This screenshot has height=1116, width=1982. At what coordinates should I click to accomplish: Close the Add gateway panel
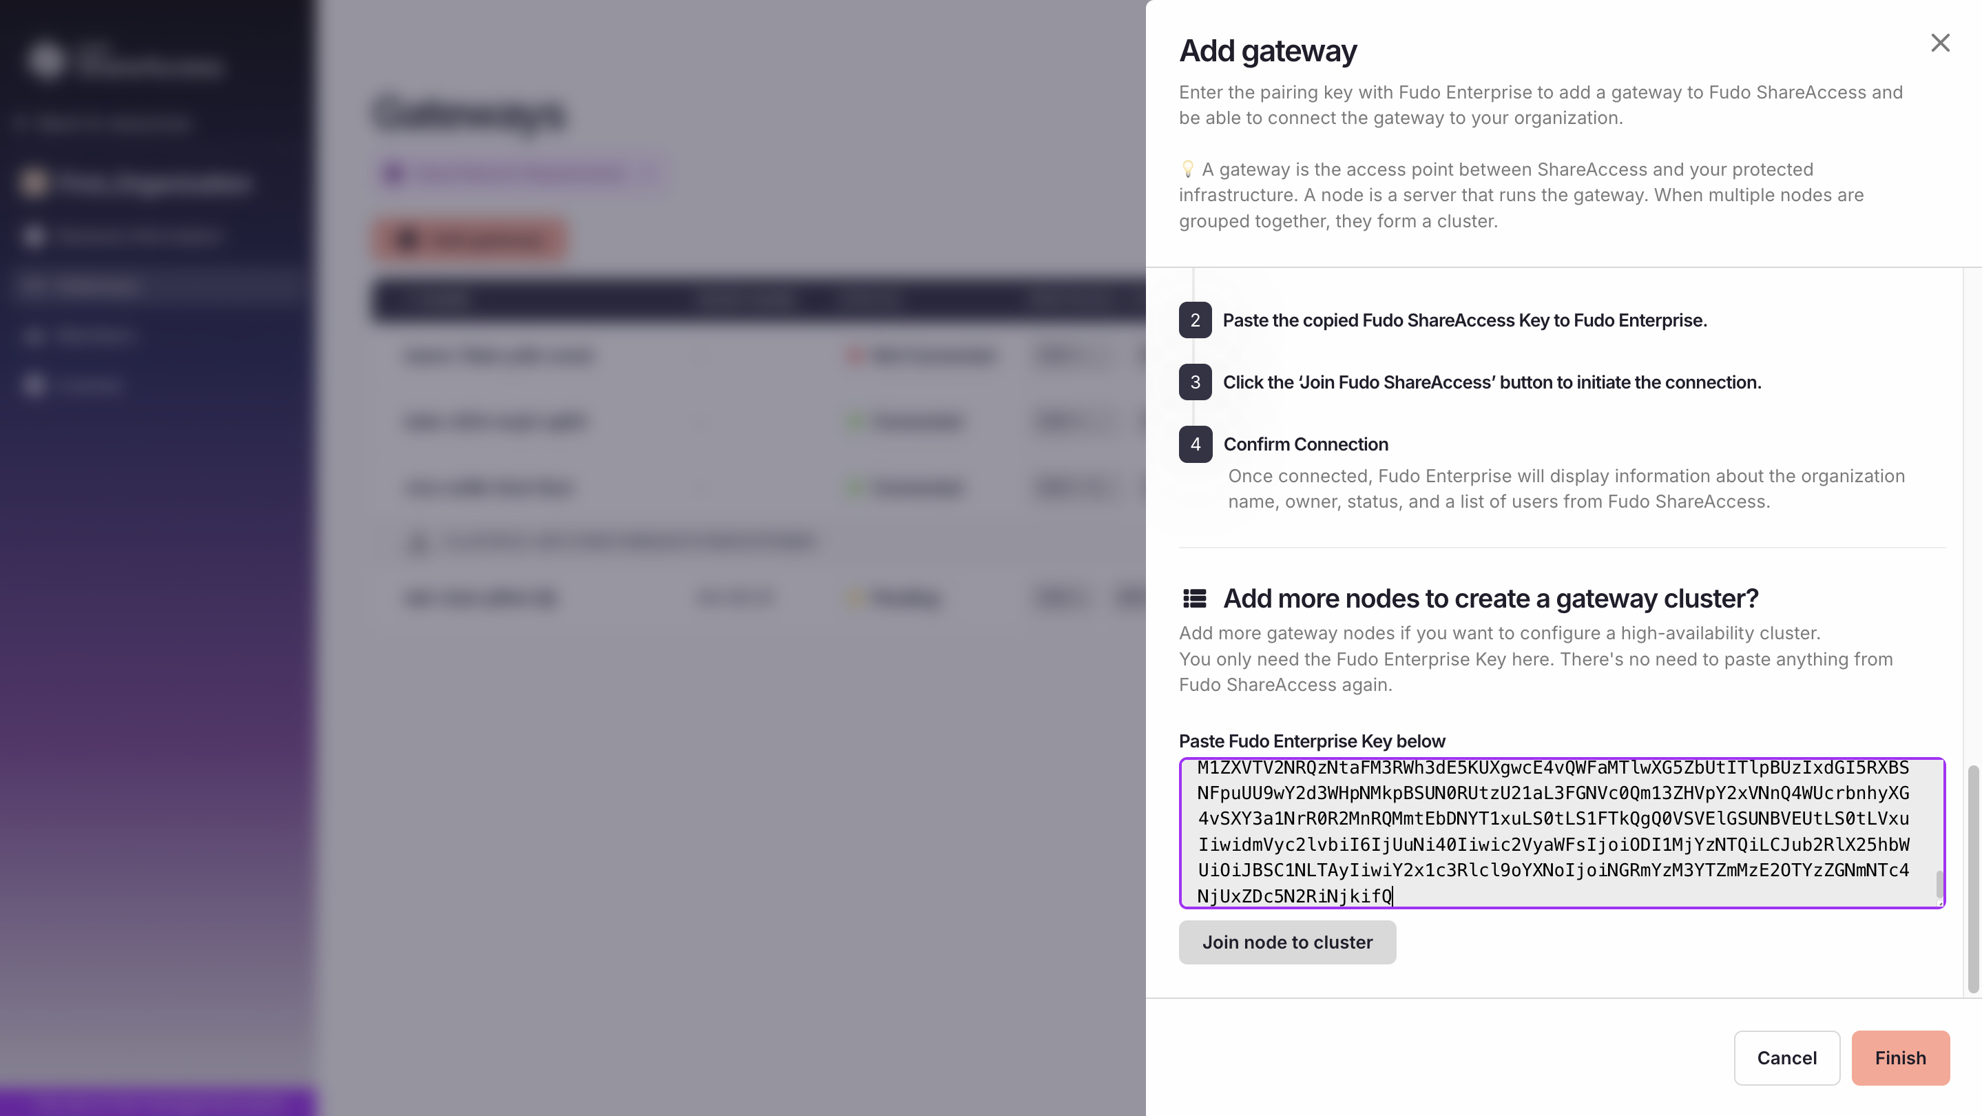click(x=1940, y=43)
